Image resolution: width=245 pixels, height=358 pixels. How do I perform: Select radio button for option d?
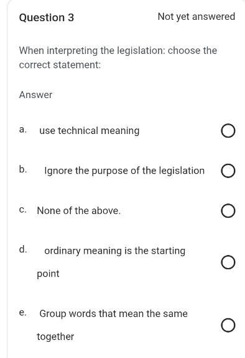pos(228,262)
